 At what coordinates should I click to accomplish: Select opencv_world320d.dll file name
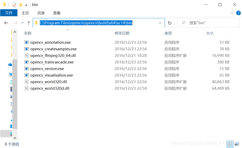[50, 88]
